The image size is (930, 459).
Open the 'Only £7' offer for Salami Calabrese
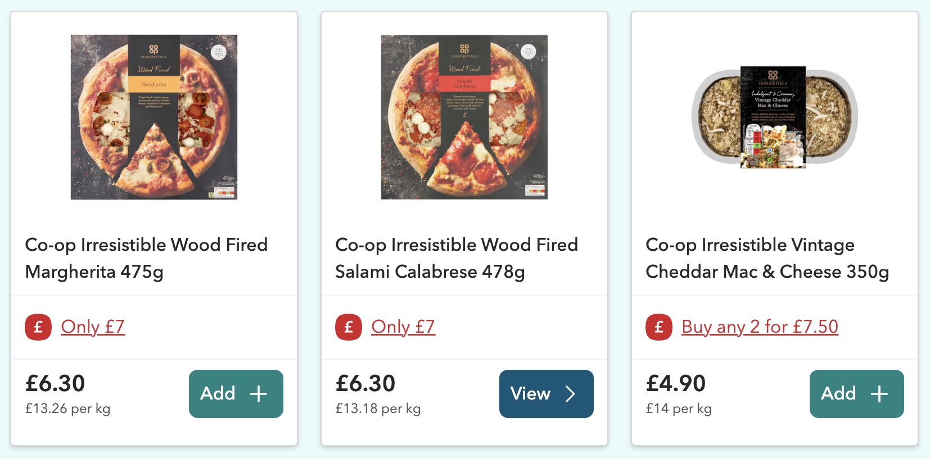pyautogui.click(x=403, y=327)
